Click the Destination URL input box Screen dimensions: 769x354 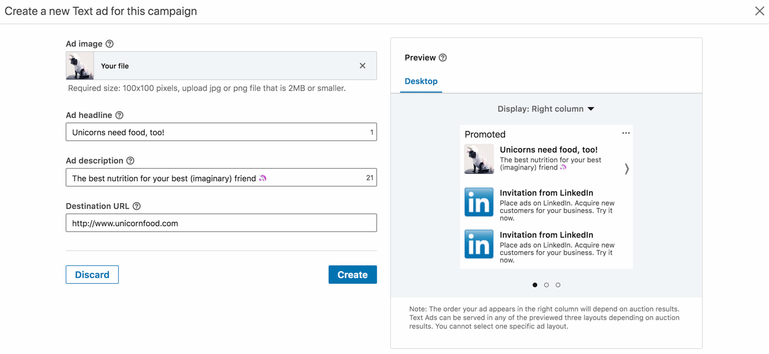tap(221, 223)
